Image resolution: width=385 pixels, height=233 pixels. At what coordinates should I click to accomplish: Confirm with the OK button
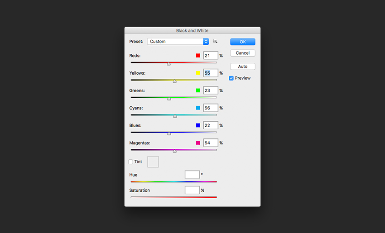pyautogui.click(x=243, y=42)
